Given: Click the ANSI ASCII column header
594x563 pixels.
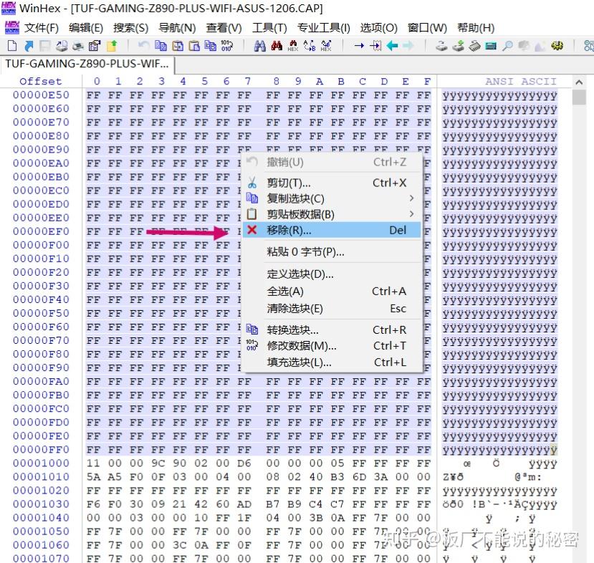Looking at the screenshot, I should pos(521,82).
